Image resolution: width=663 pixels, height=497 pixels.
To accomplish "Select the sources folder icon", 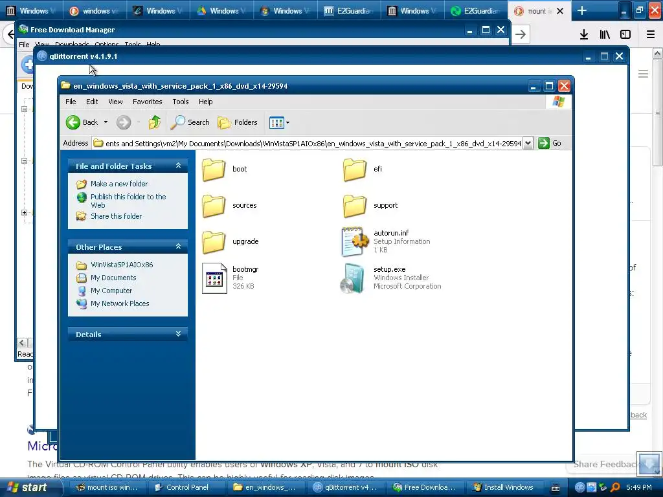I will click(214, 206).
